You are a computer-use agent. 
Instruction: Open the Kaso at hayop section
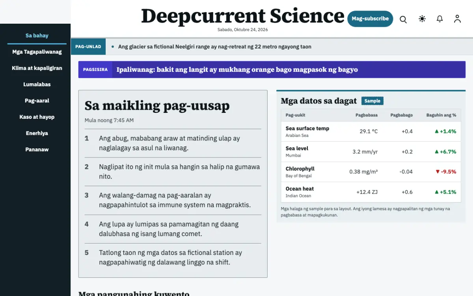(x=37, y=117)
